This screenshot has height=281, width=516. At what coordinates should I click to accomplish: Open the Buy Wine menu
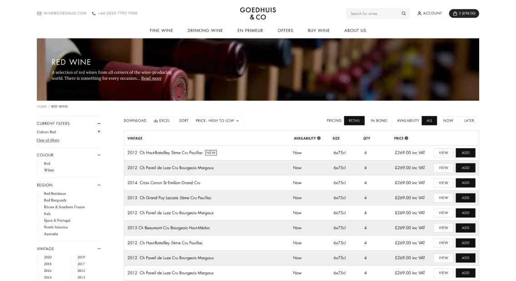pyautogui.click(x=318, y=30)
